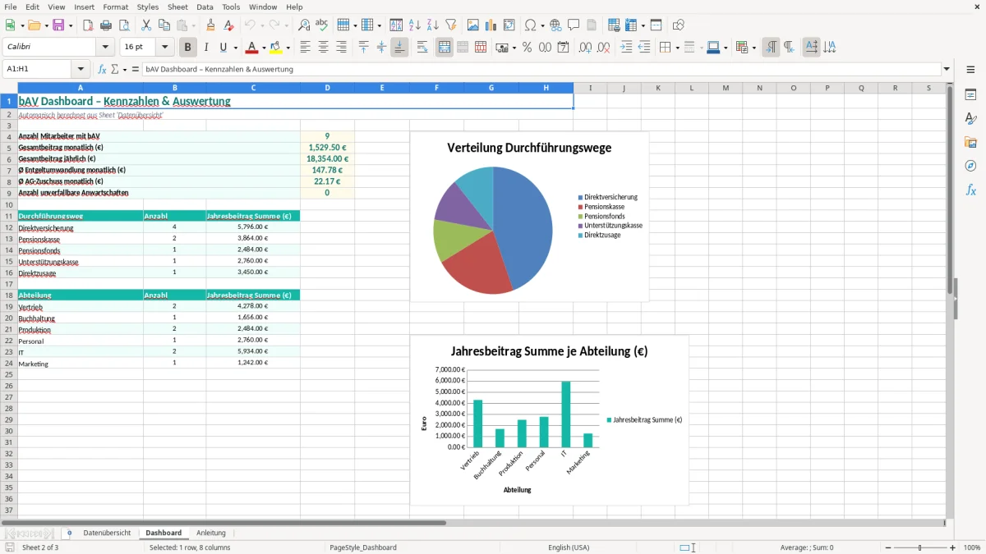The width and height of the screenshot is (986, 554).
Task: Switch to the Datenübersicht sheet tab
Action: 107,533
